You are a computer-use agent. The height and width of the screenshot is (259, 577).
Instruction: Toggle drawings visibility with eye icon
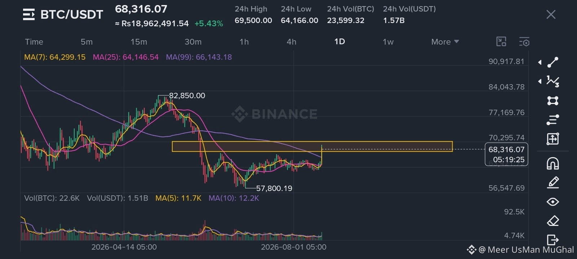coord(553,202)
